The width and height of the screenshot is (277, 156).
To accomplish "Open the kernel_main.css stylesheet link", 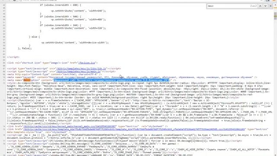I will point(70,127).
